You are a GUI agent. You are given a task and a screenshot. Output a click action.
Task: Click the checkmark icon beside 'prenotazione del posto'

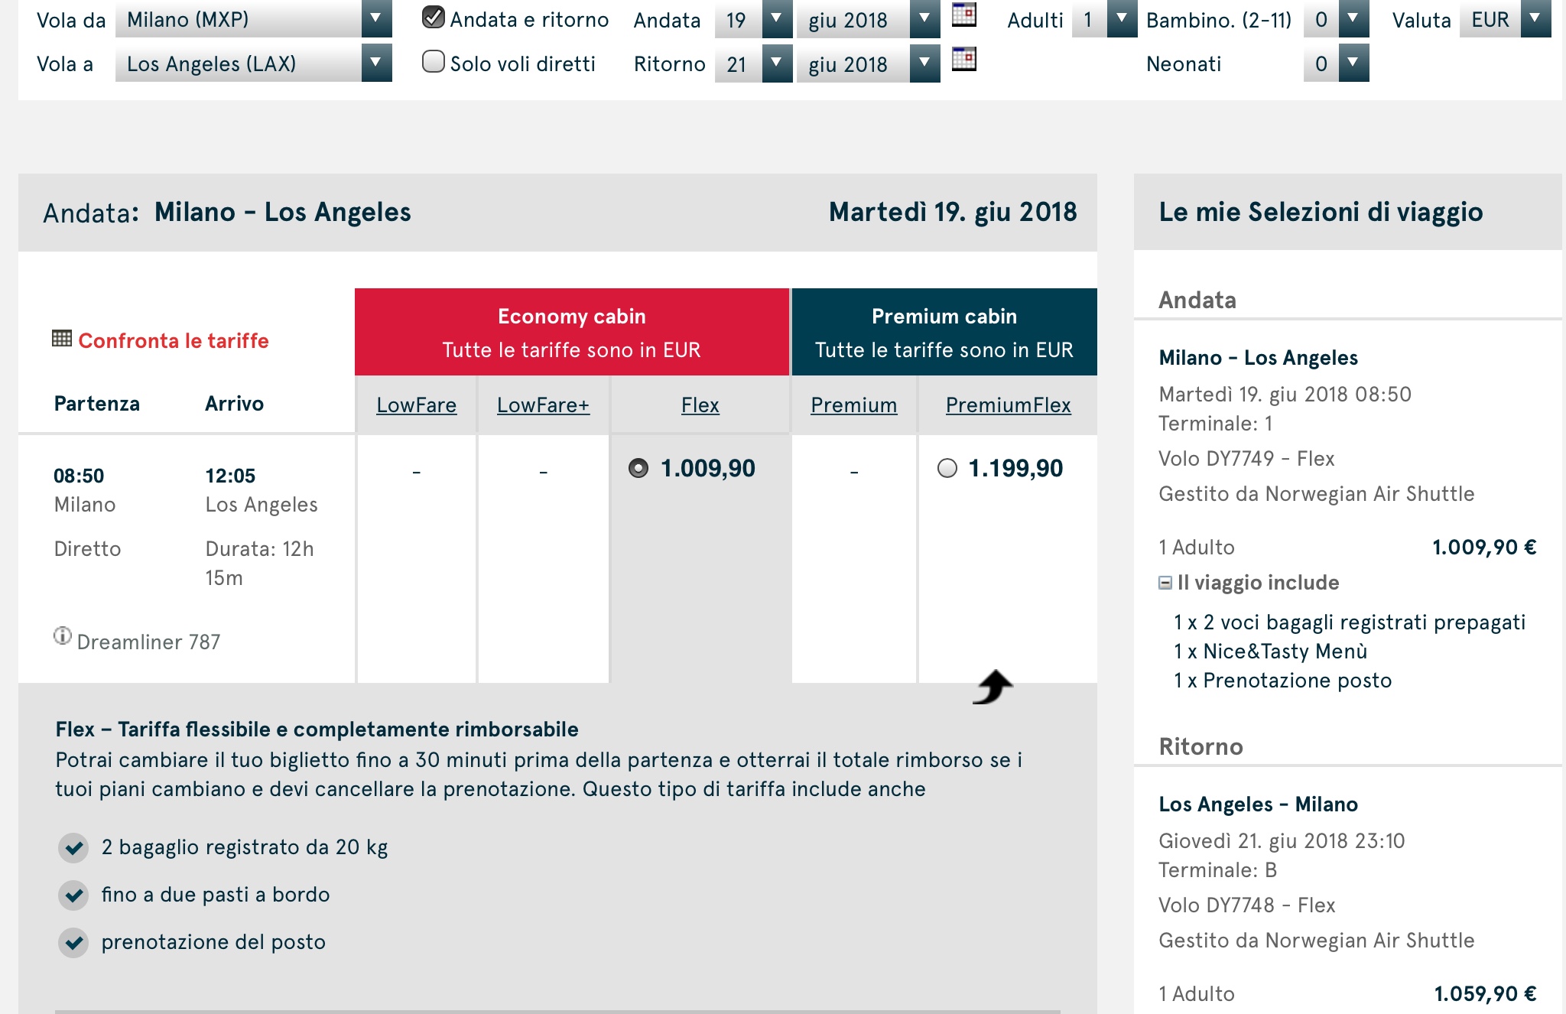[74, 943]
